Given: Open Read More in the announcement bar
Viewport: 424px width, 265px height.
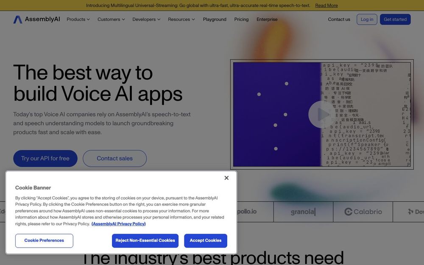Looking at the screenshot, I should [326, 6].
